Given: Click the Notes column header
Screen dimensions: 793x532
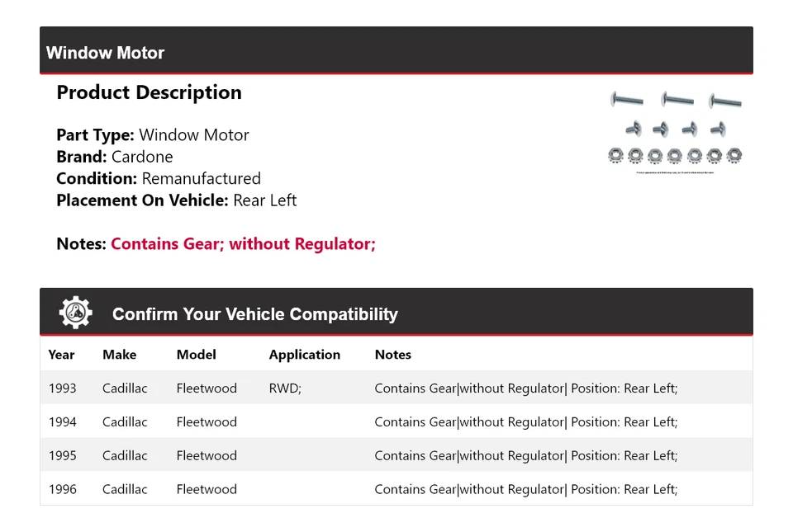Looking at the screenshot, I should tap(392, 355).
